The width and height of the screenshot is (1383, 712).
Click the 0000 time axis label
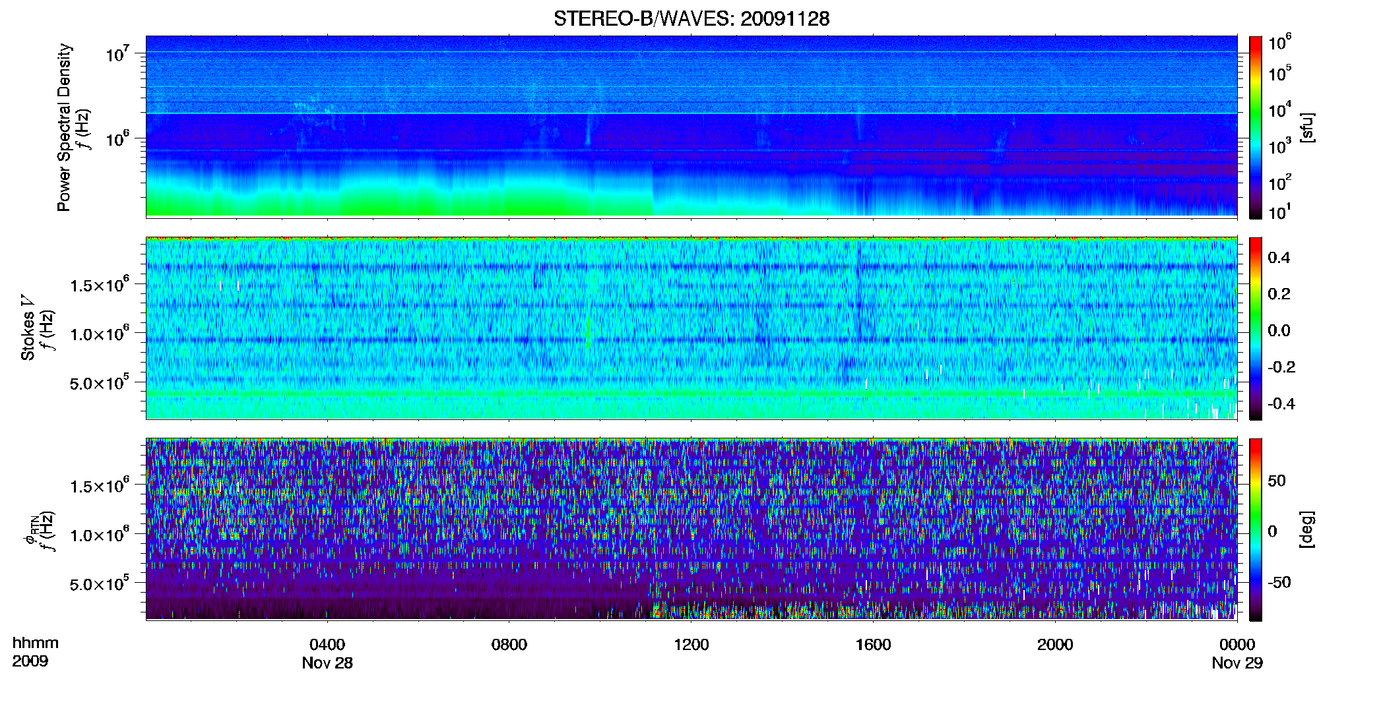1237,645
